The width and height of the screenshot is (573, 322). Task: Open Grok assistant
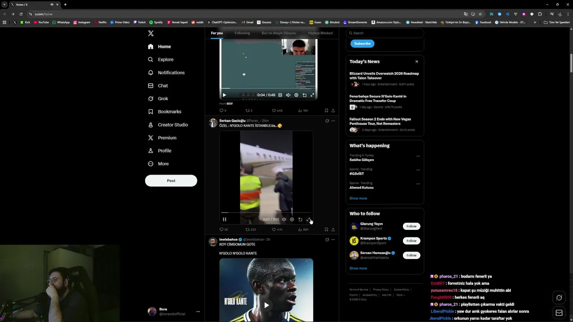(158, 98)
